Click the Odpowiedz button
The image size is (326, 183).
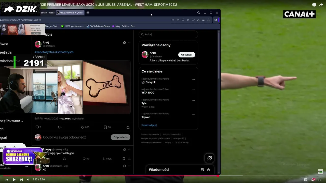coord(120,137)
